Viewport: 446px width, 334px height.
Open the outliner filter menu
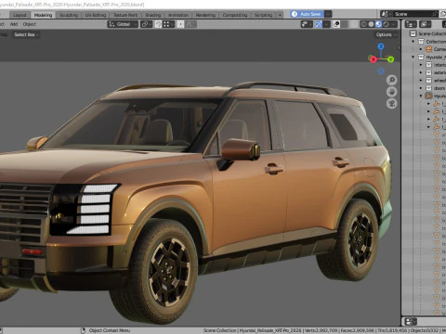425,24
